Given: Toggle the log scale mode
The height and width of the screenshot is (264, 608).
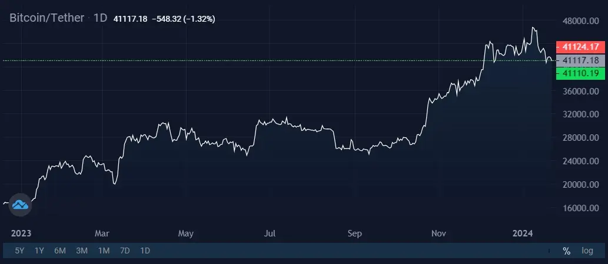Looking at the screenshot, I should coord(587,251).
